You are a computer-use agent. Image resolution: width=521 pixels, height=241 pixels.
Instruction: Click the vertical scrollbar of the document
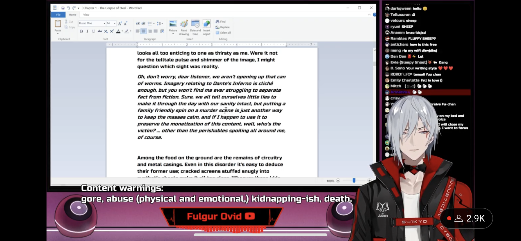coord(374,113)
